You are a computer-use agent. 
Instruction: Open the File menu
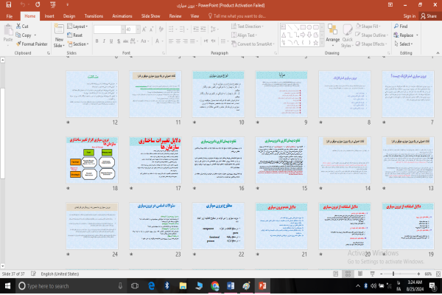pos(10,15)
